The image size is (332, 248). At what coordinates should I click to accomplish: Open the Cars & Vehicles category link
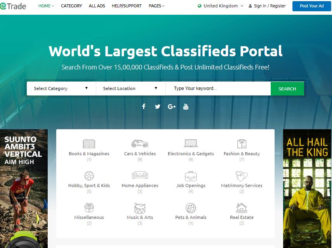[x=140, y=154]
